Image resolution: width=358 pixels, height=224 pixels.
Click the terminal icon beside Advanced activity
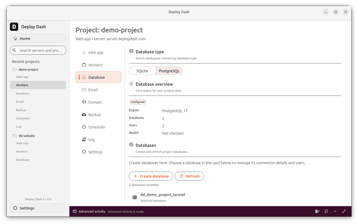point(75,211)
